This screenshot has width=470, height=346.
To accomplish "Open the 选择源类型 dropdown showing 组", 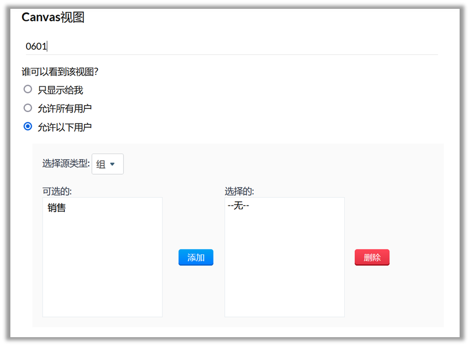I will click(107, 164).
